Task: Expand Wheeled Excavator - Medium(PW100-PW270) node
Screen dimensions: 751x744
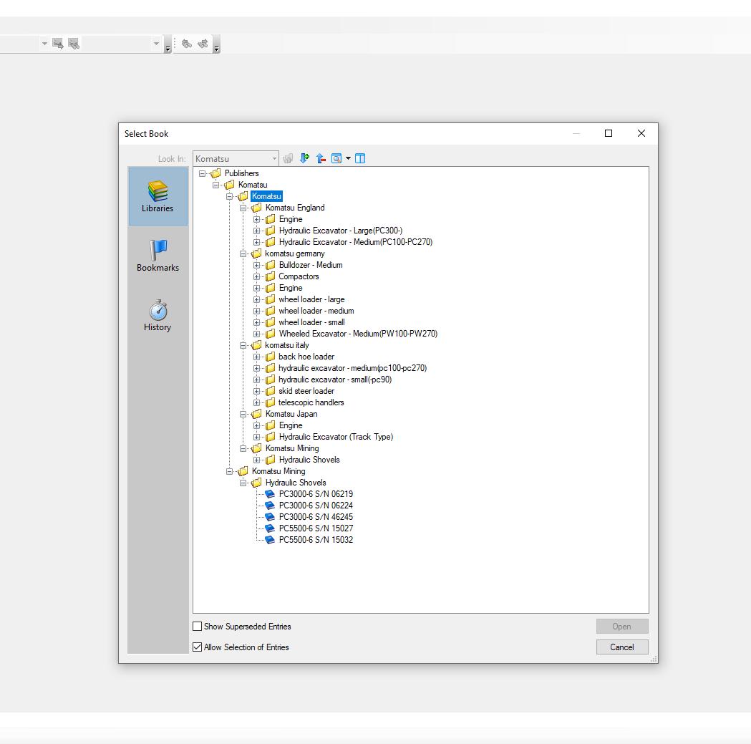Action: (x=257, y=334)
